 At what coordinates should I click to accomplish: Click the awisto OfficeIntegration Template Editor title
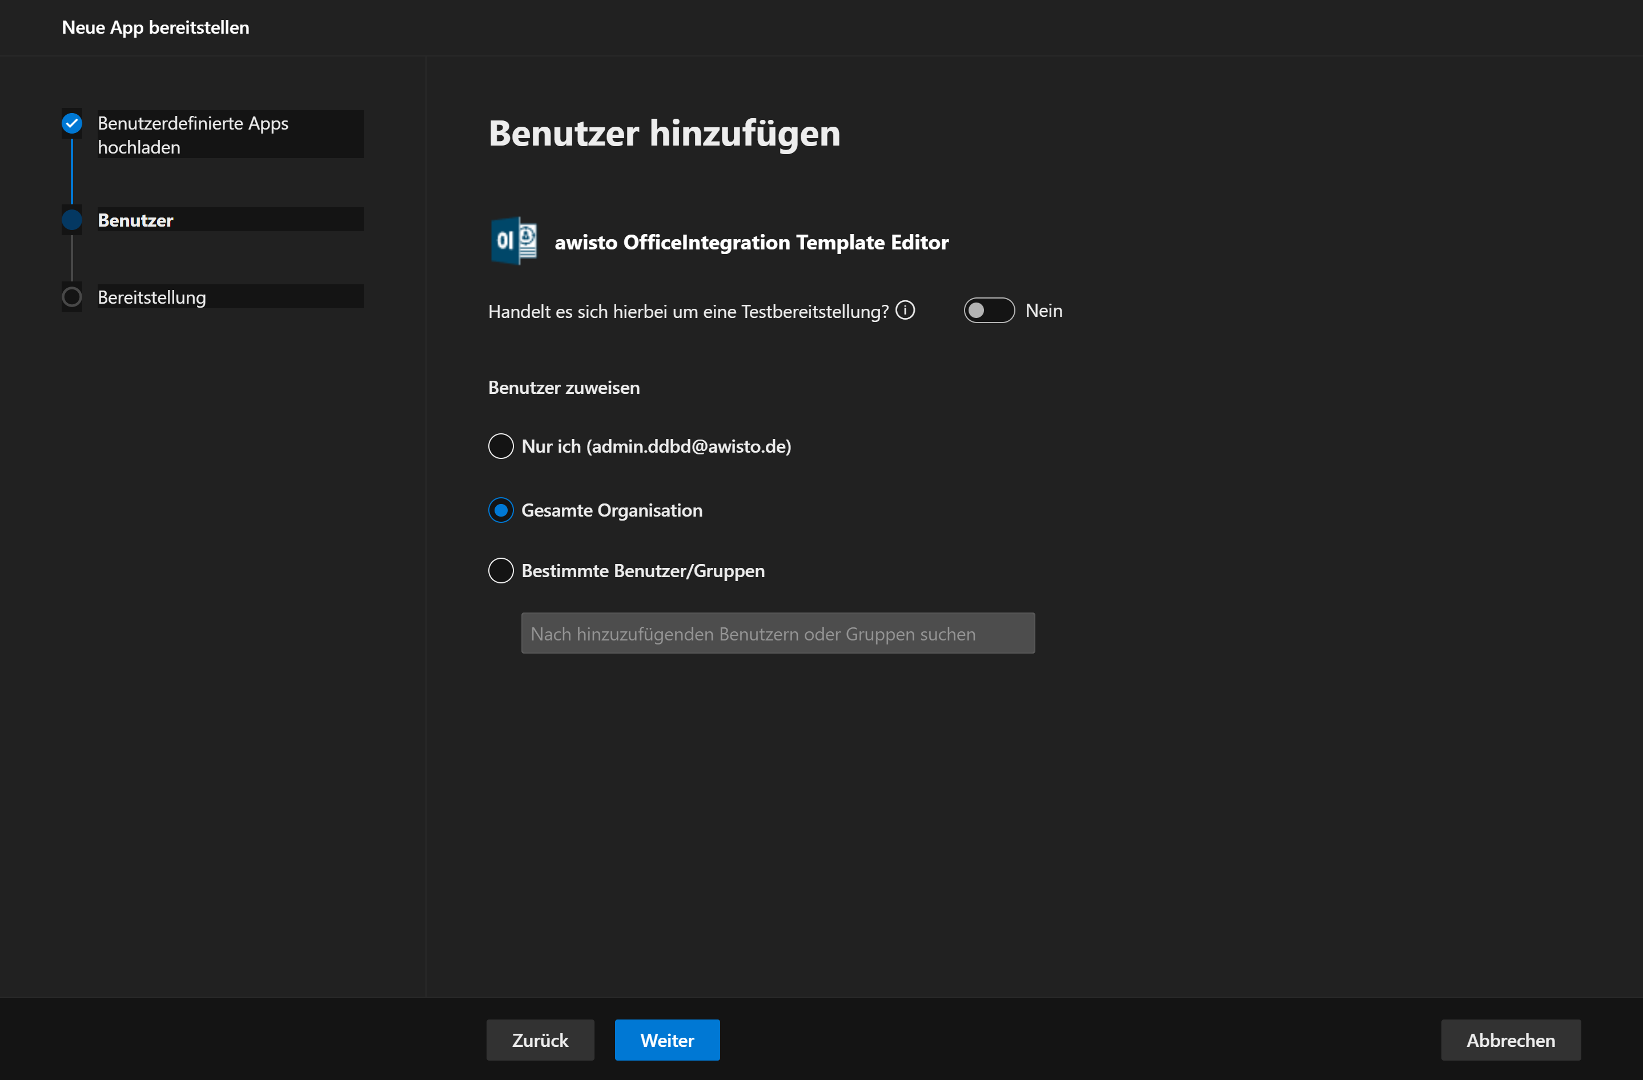(x=751, y=242)
